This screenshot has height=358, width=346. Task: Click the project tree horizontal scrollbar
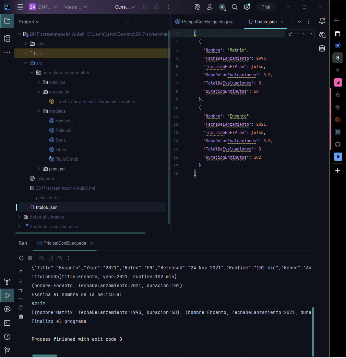(x=80, y=233)
